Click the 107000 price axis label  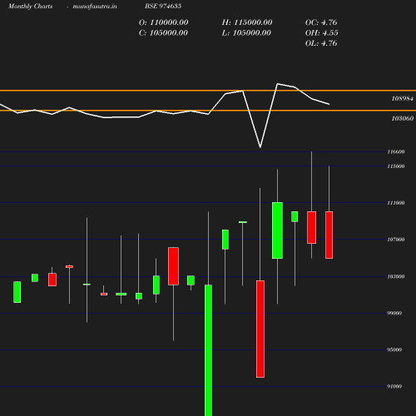coord(396,240)
